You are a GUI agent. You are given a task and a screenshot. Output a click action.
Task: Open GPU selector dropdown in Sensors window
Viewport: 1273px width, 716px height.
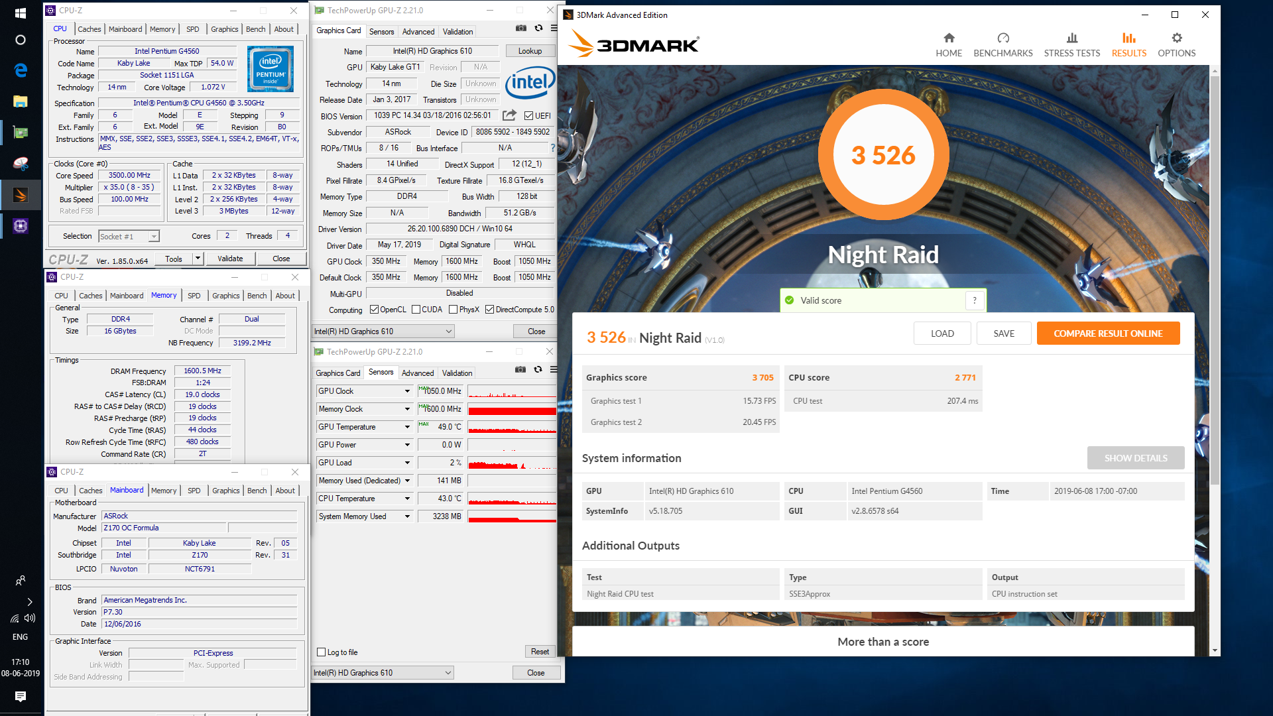383,673
